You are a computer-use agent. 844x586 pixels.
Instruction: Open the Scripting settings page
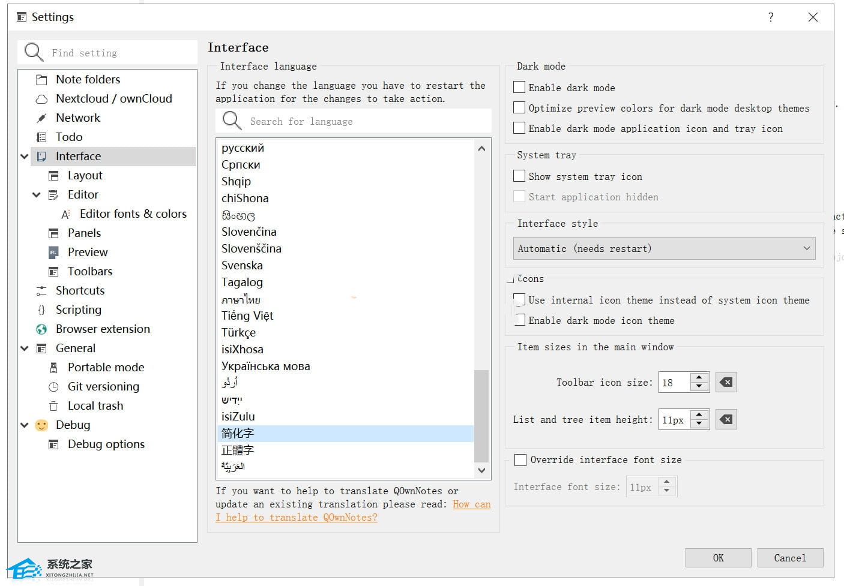[79, 310]
